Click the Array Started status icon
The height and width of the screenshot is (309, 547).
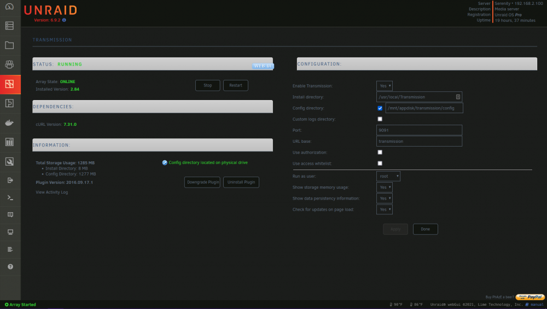pyautogui.click(x=7, y=305)
